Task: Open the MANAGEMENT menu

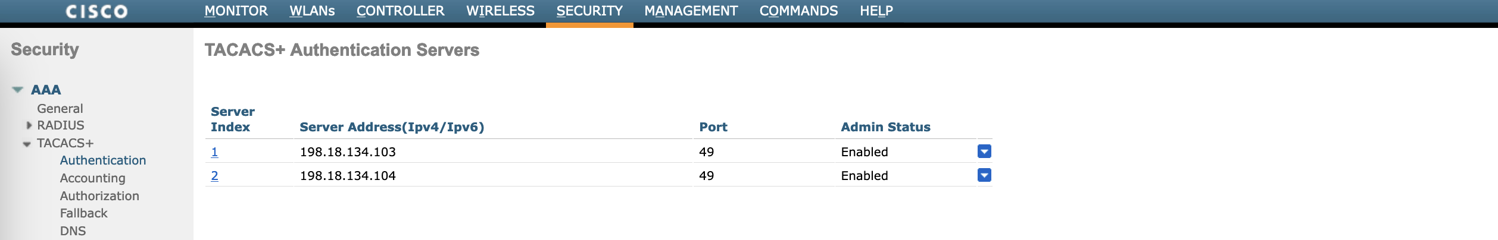Action: [x=691, y=11]
